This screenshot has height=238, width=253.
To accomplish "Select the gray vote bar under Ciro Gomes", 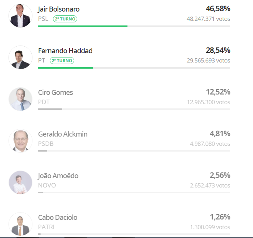I will [x=50, y=109].
